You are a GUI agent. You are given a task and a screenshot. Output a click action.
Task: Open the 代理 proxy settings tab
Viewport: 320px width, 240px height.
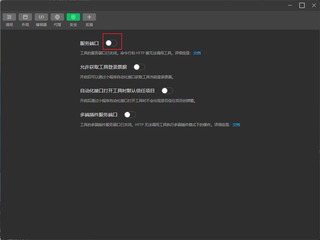pyautogui.click(x=57, y=20)
